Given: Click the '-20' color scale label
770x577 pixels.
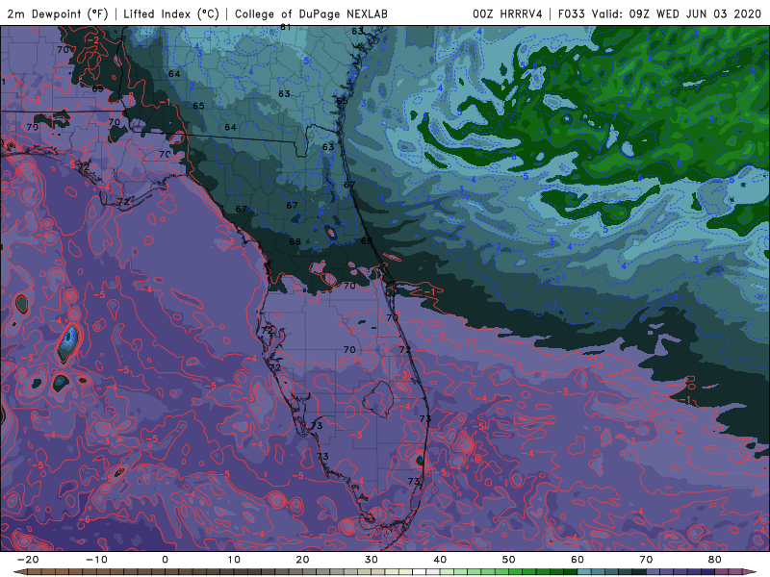Looking at the screenshot, I should [28, 560].
